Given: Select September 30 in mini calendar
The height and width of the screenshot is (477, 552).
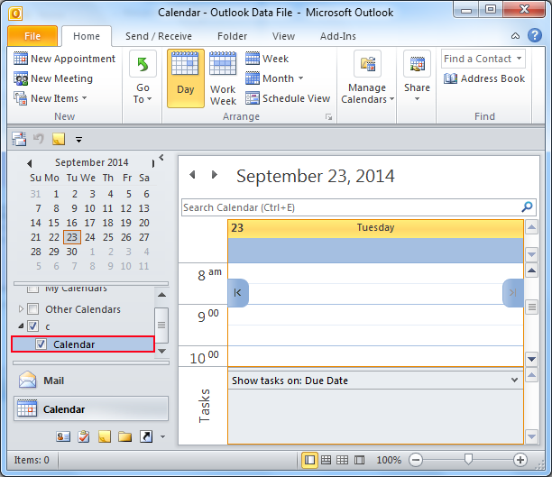Looking at the screenshot, I should click(72, 252).
